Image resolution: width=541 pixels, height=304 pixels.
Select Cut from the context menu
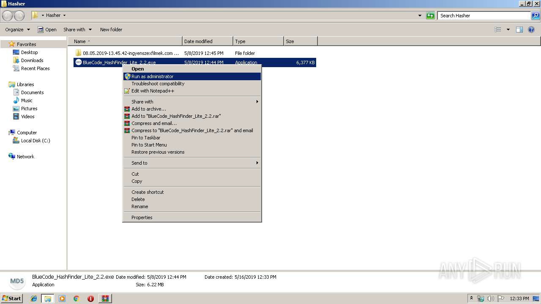(x=192, y=174)
